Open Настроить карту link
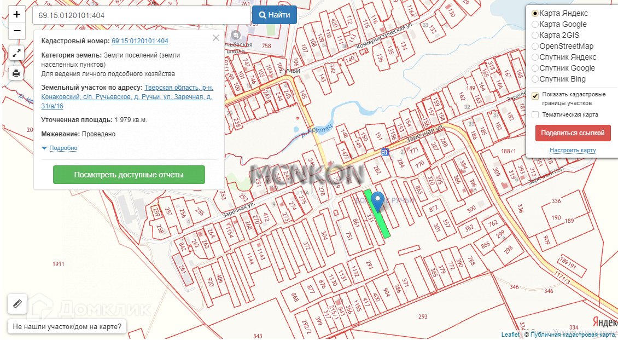Screen dimensions: 618x340 click(x=573, y=150)
